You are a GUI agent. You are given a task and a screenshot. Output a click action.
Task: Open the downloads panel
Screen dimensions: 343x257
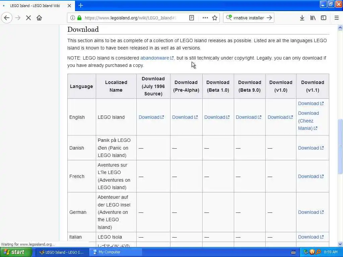tap(302, 18)
